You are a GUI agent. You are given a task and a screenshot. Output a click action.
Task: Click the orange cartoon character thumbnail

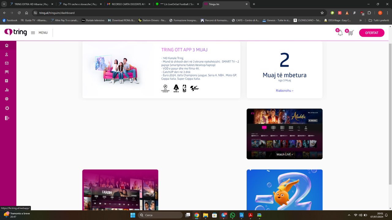(x=285, y=190)
